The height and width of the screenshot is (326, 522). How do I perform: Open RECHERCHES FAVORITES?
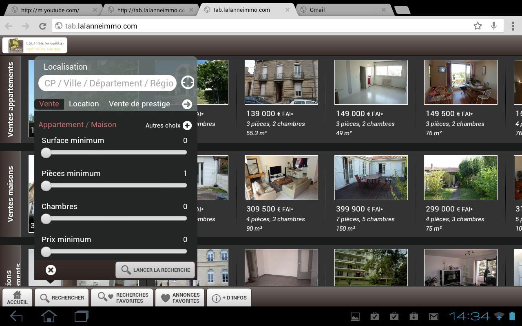tap(122, 297)
